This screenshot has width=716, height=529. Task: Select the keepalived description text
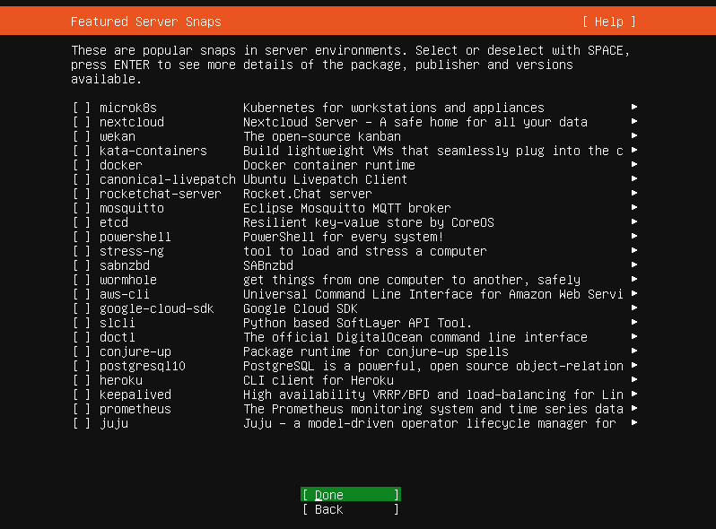(x=432, y=395)
